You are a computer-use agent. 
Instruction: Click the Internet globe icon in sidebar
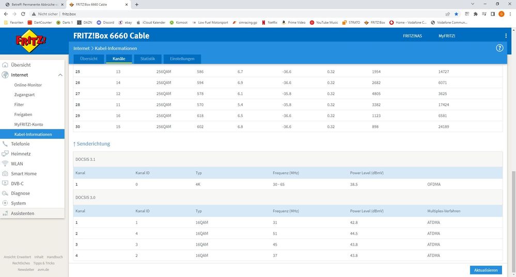coord(5,75)
